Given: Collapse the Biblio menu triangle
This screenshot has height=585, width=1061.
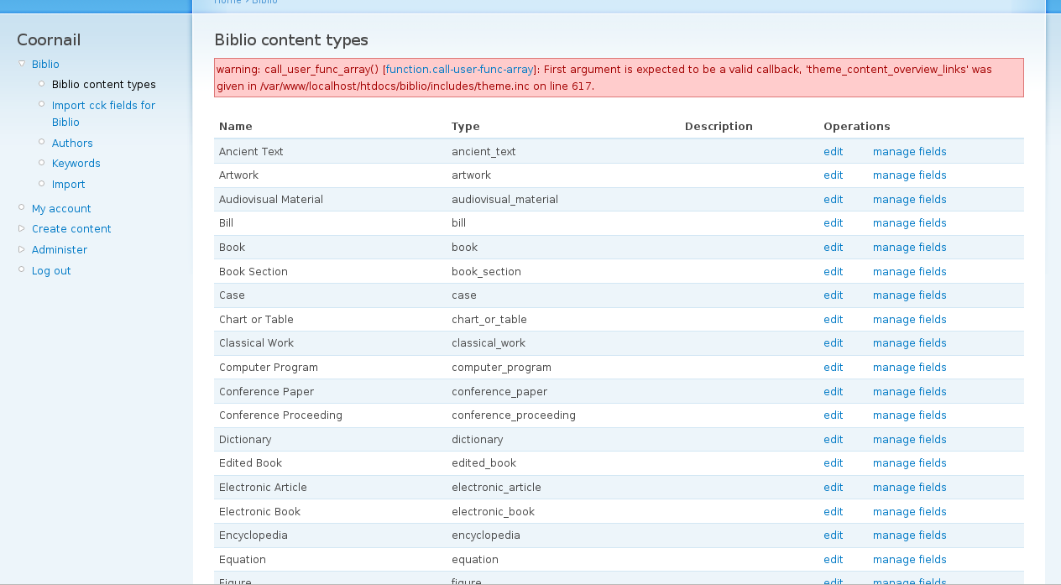Looking at the screenshot, I should tap(22, 64).
